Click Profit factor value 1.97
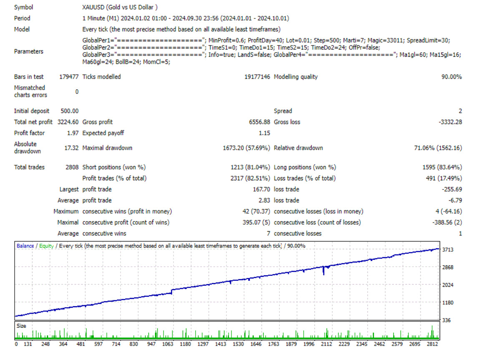Screen dimensions: 493x351 coord(73,133)
